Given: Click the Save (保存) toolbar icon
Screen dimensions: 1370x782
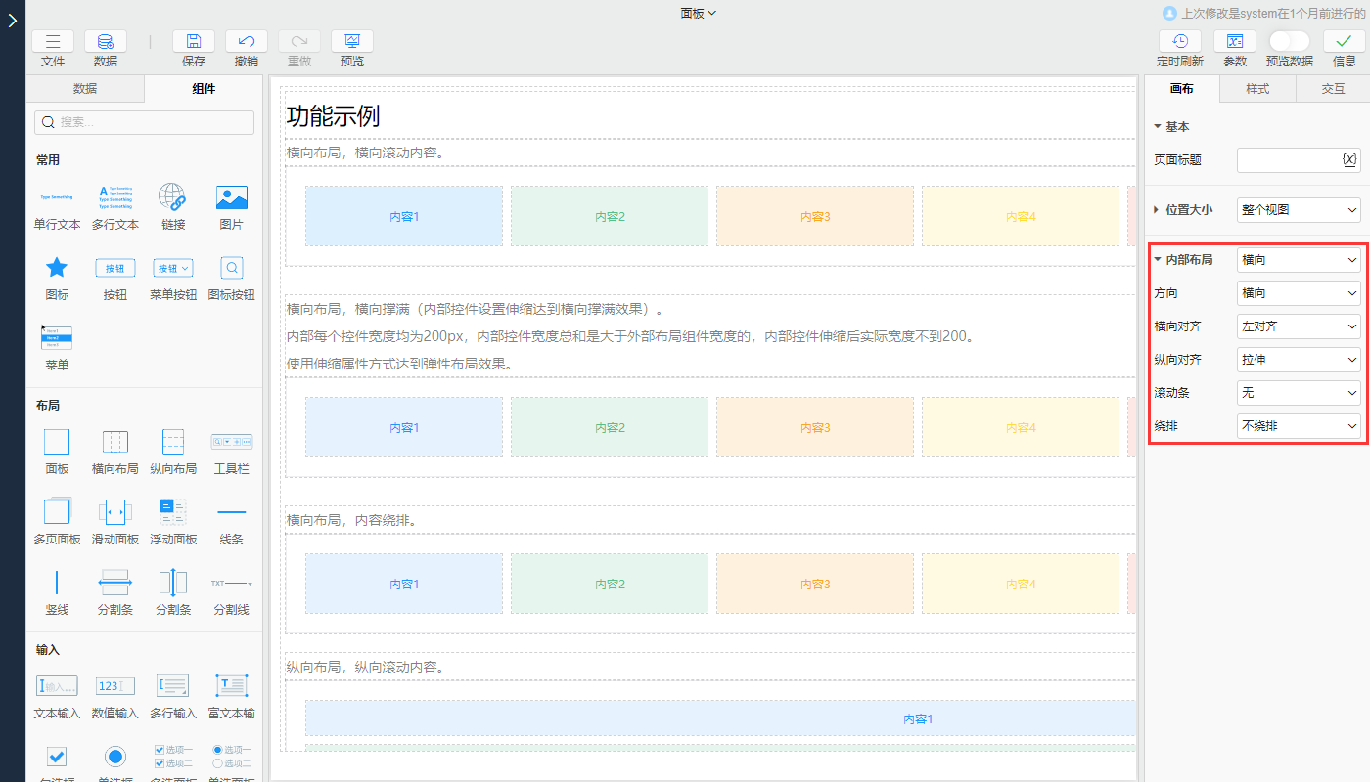Looking at the screenshot, I should 194,41.
